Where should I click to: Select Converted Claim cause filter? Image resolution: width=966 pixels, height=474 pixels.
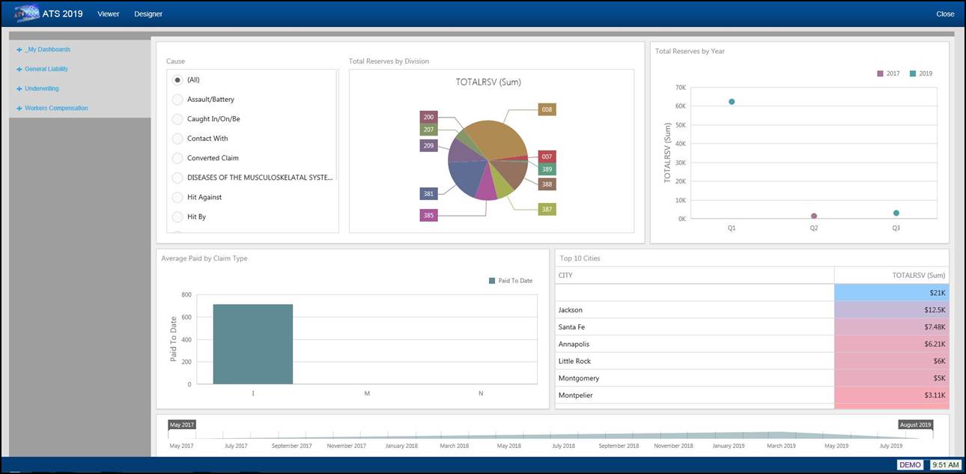pos(177,158)
